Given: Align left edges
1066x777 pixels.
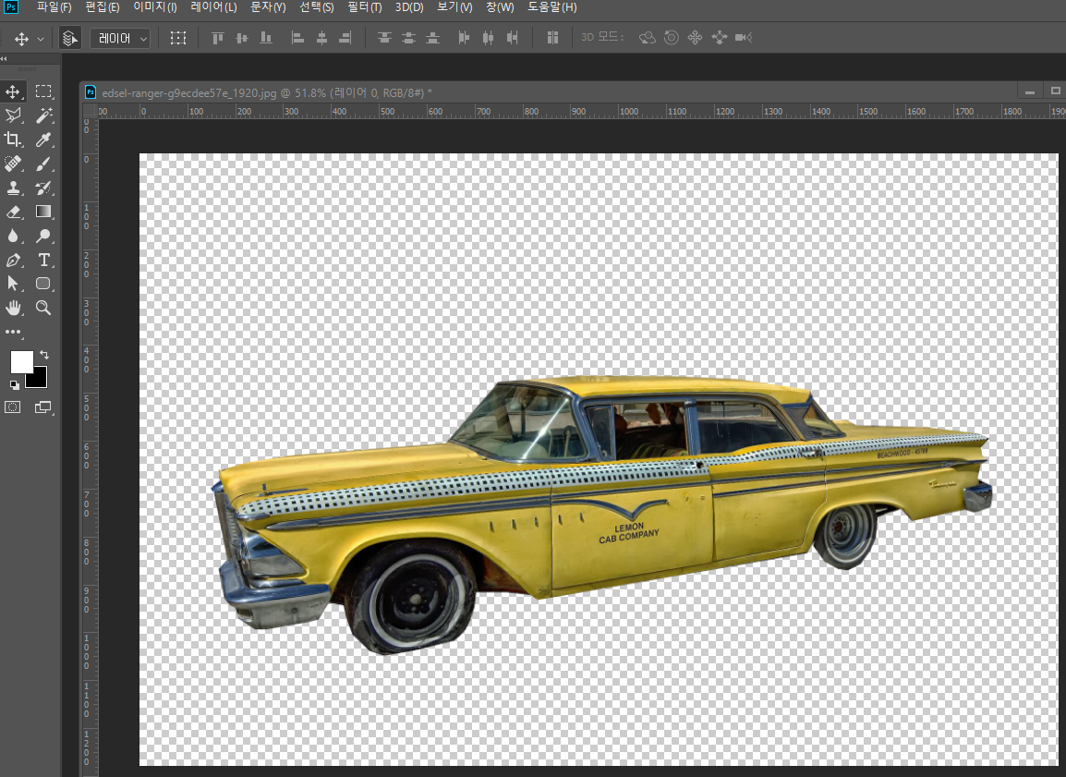Looking at the screenshot, I should pos(297,38).
